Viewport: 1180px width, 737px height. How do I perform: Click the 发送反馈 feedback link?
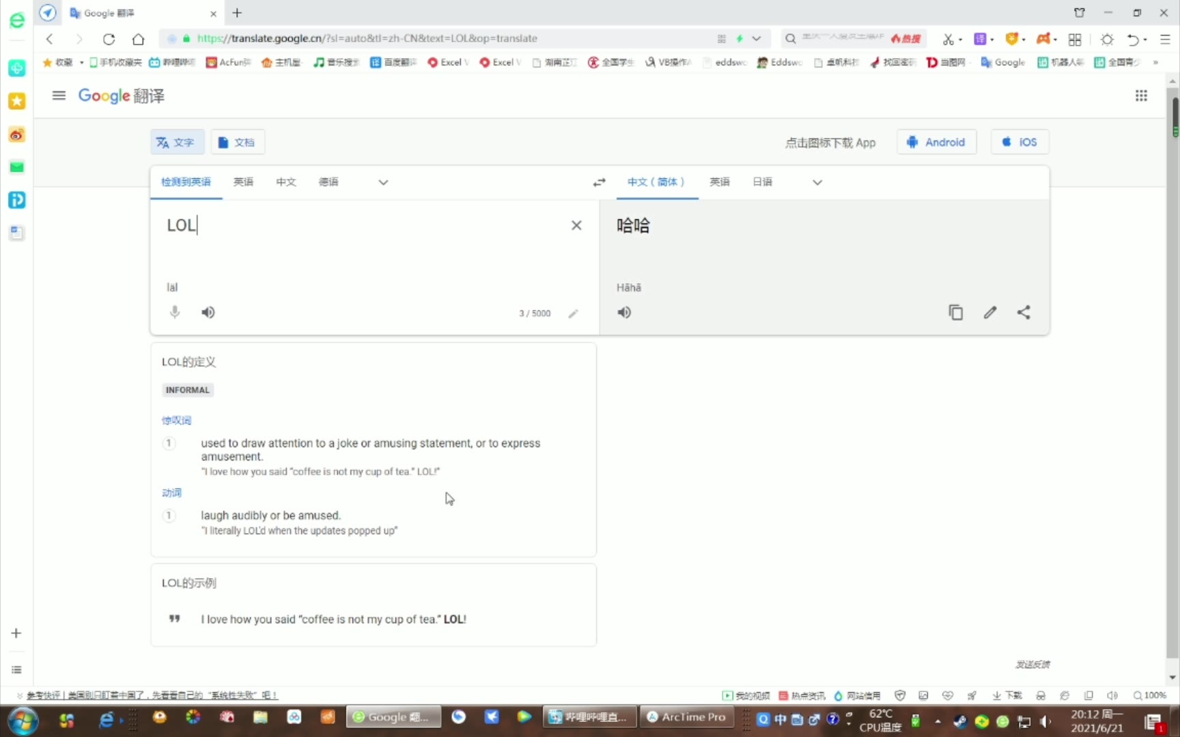1032,664
